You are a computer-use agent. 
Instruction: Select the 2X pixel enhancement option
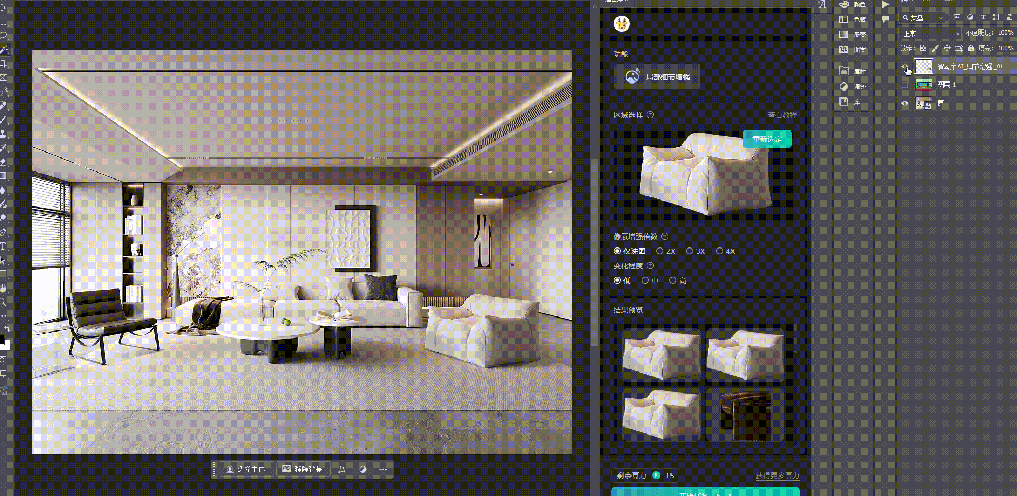(x=666, y=251)
